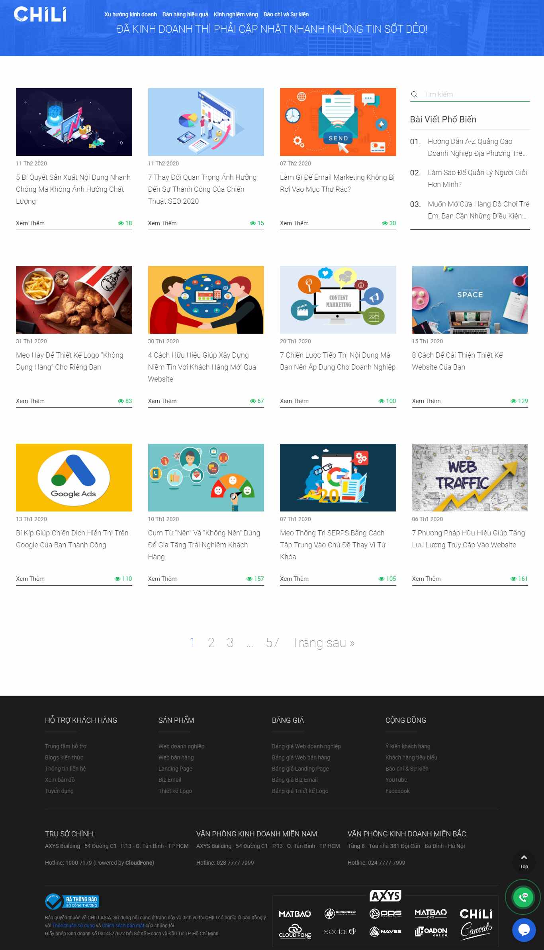
Task: Click the DigiPower partner logo
Action: [x=340, y=913]
